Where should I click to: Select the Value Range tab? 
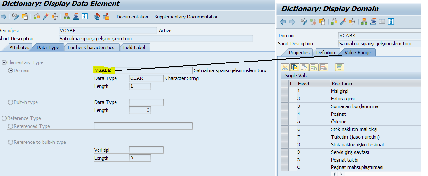pyautogui.click(x=358, y=52)
